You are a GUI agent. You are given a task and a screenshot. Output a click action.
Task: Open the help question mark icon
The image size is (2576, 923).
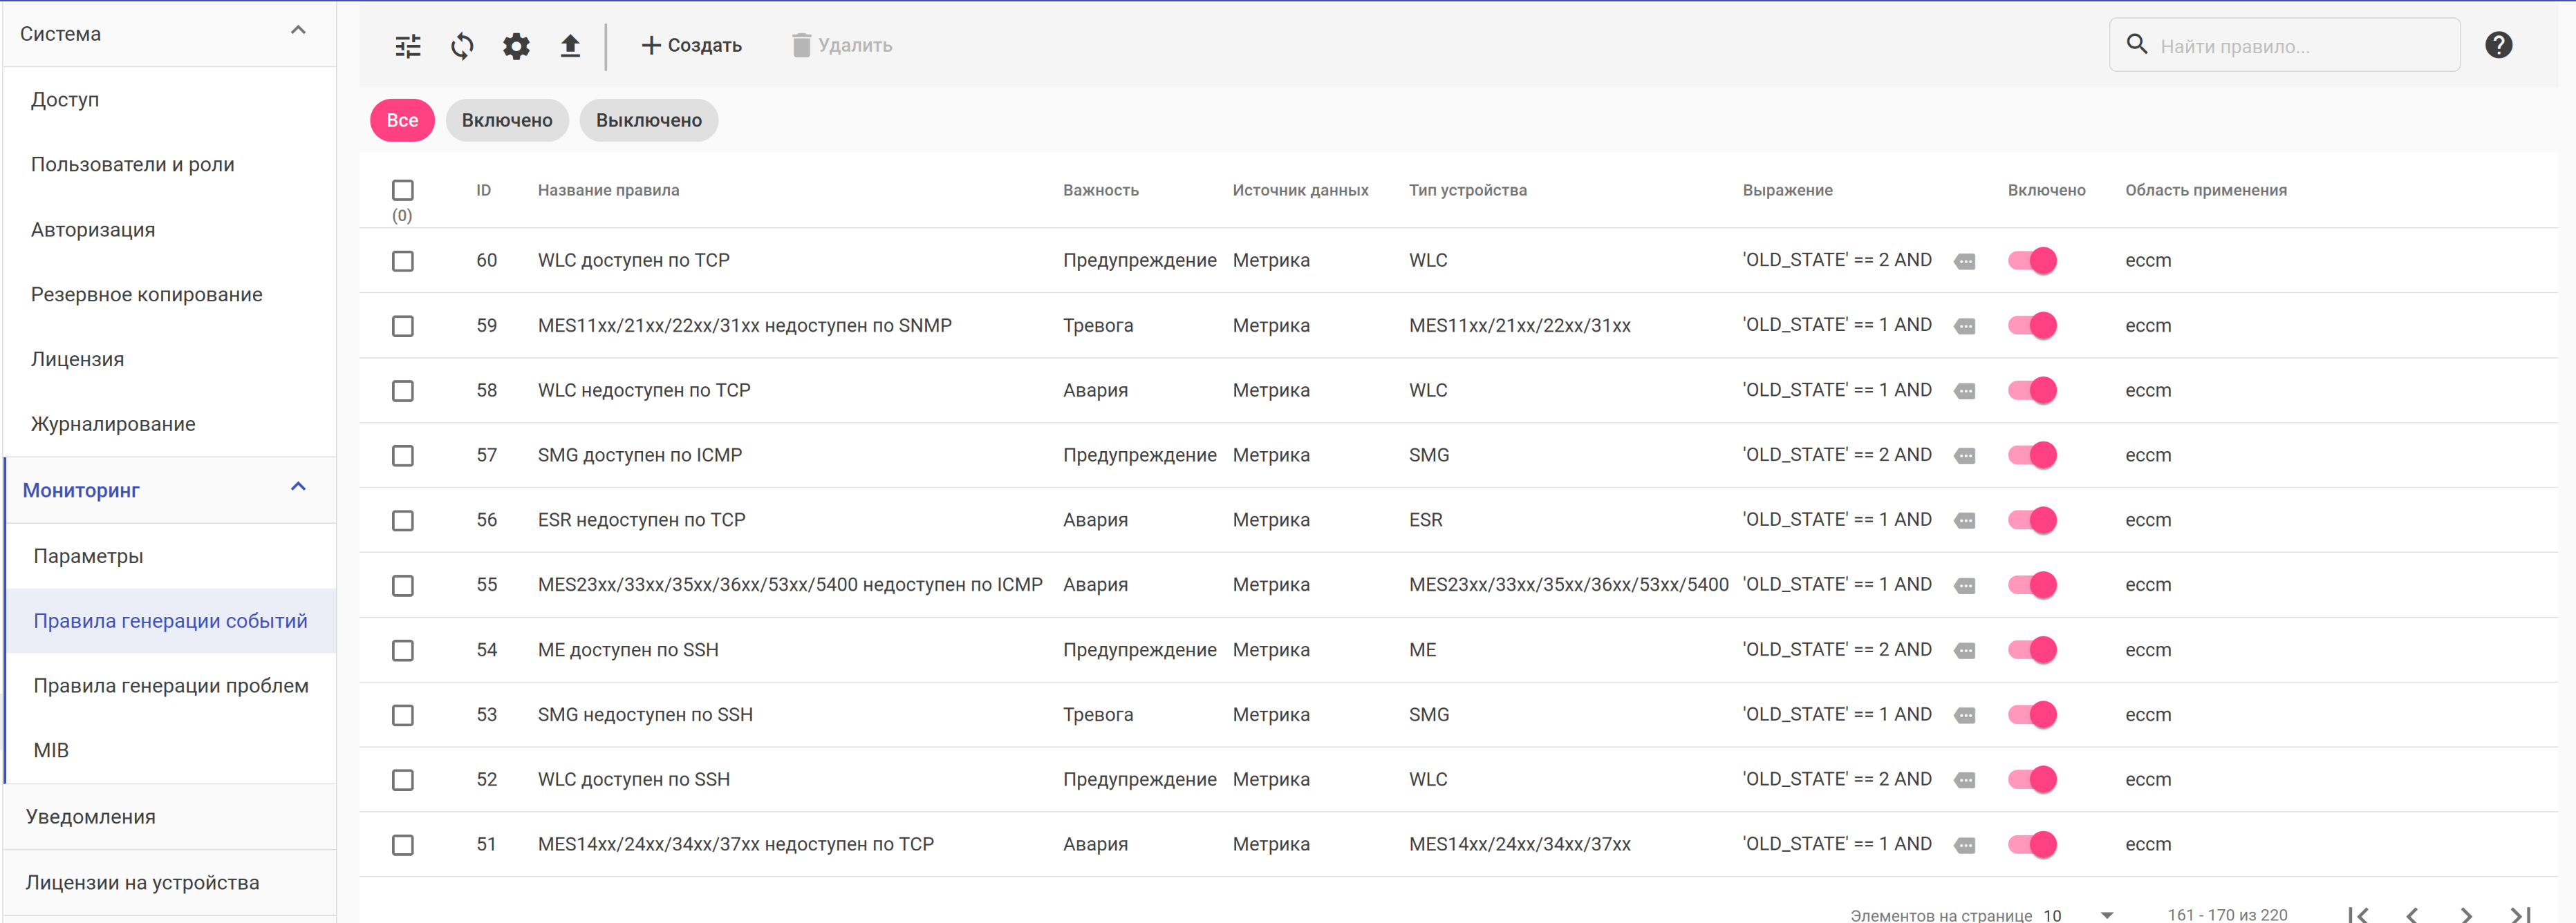(2498, 45)
